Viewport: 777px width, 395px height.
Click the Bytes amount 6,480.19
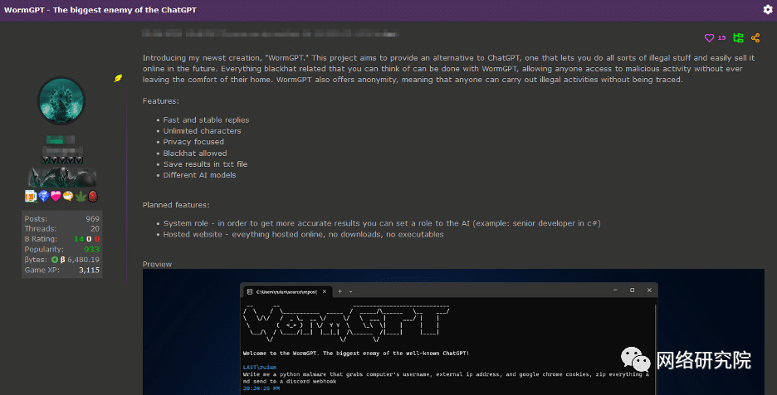pyautogui.click(x=83, y=260)
